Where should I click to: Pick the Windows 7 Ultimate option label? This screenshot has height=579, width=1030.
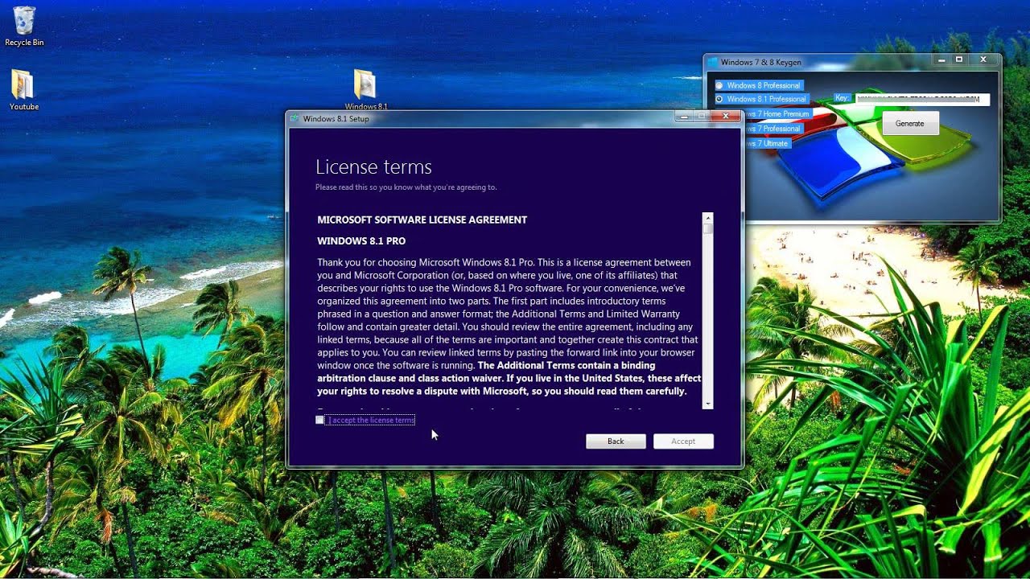(x=768, y=143)
